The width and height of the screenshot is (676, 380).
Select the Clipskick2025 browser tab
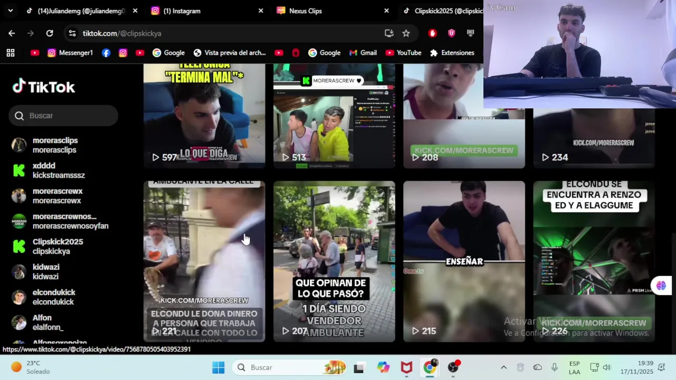(x=443, y=11)
